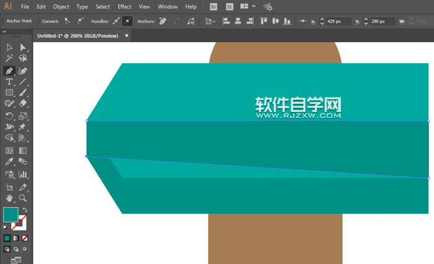
Task: Open the Effect menu
Action: pos(124,7)
